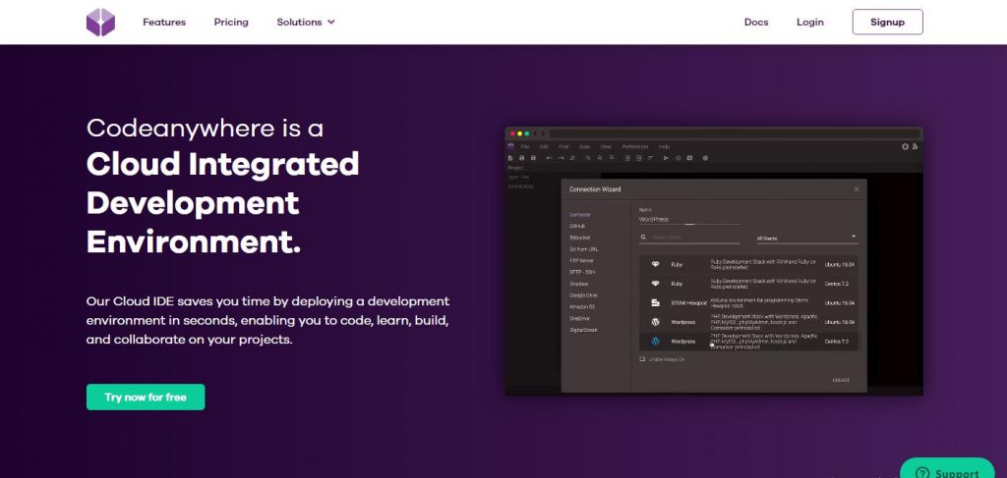Open the Features page
The height and width of the screenshot is (478, 1007).
[x=164, y=22]
